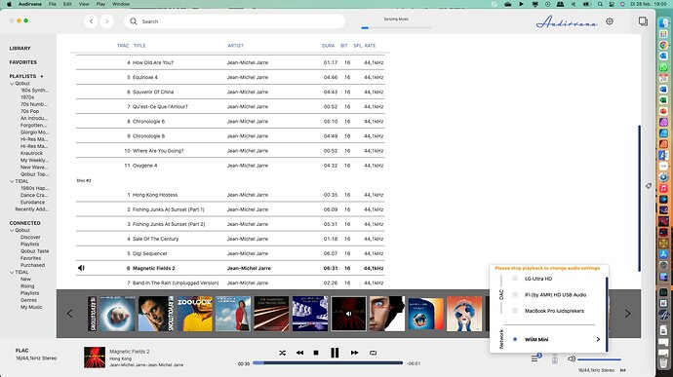
Task: Open the View menu
Action: point(84,4)
